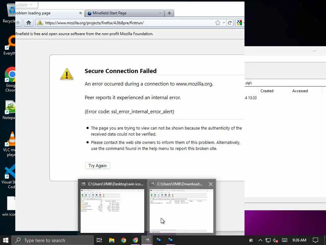Click the Try Again button

click(x=97, y=166)
